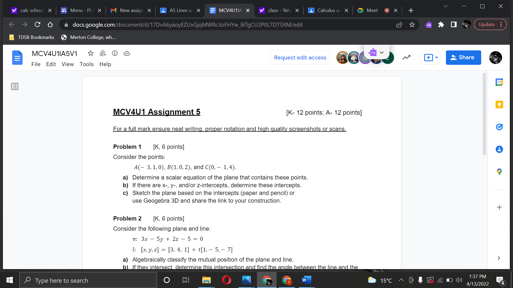
Task: Click the purple Read&Write extension icon
Action: 428,25
